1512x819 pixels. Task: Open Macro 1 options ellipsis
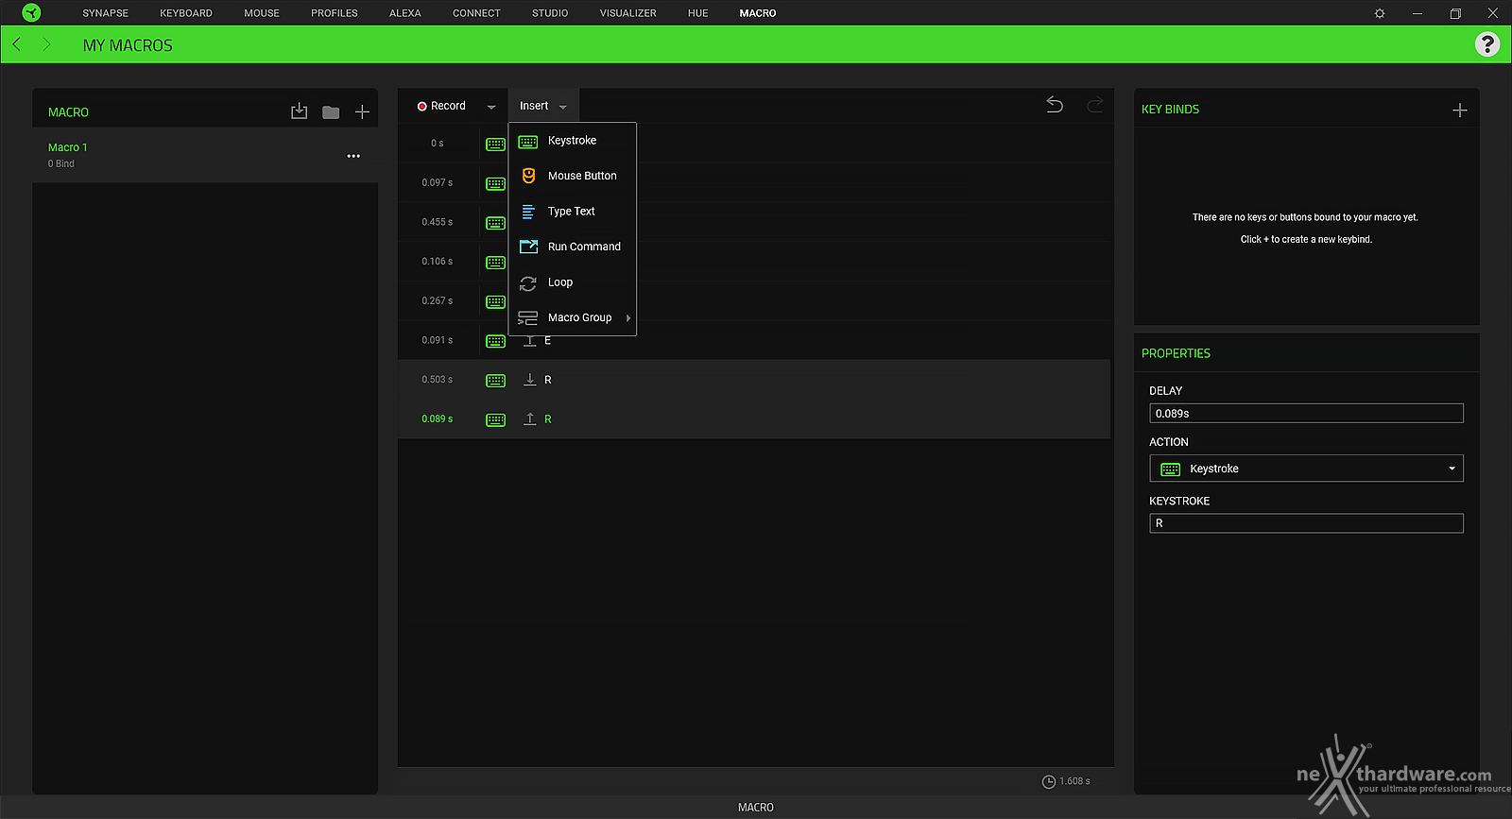[x=353, y=156]
